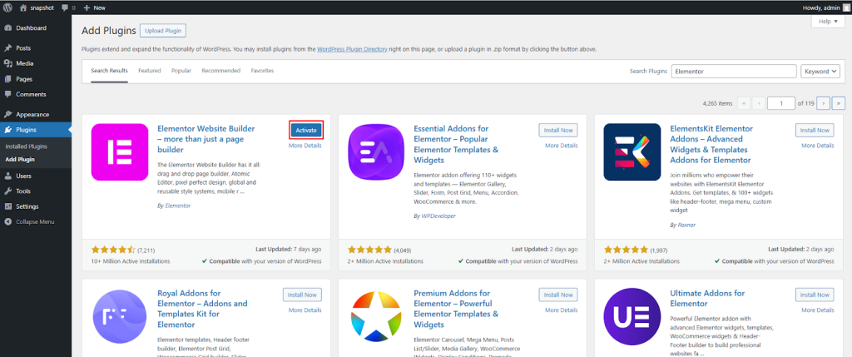Screen dimensions: 852x357
Task: Click the Appearance brush icon in sidebar
Action: pos(8,114)
